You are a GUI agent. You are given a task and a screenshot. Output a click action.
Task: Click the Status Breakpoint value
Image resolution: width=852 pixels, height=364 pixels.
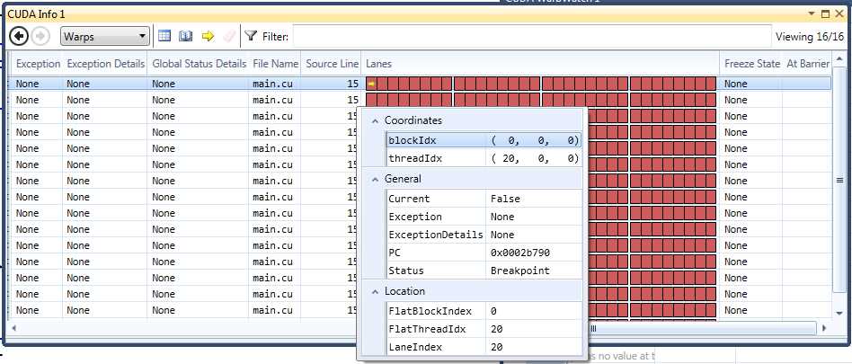click(520, 270)
